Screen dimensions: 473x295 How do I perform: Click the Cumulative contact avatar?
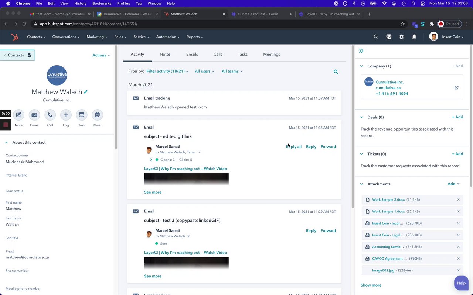57,75
